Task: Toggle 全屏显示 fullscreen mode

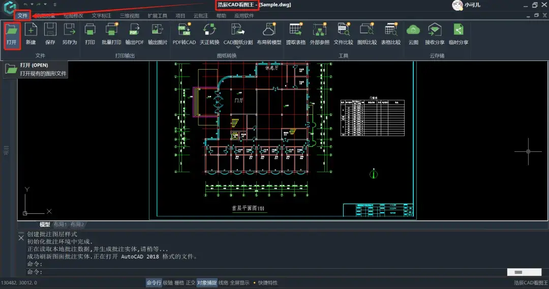Action: click(x=240, y=283)
